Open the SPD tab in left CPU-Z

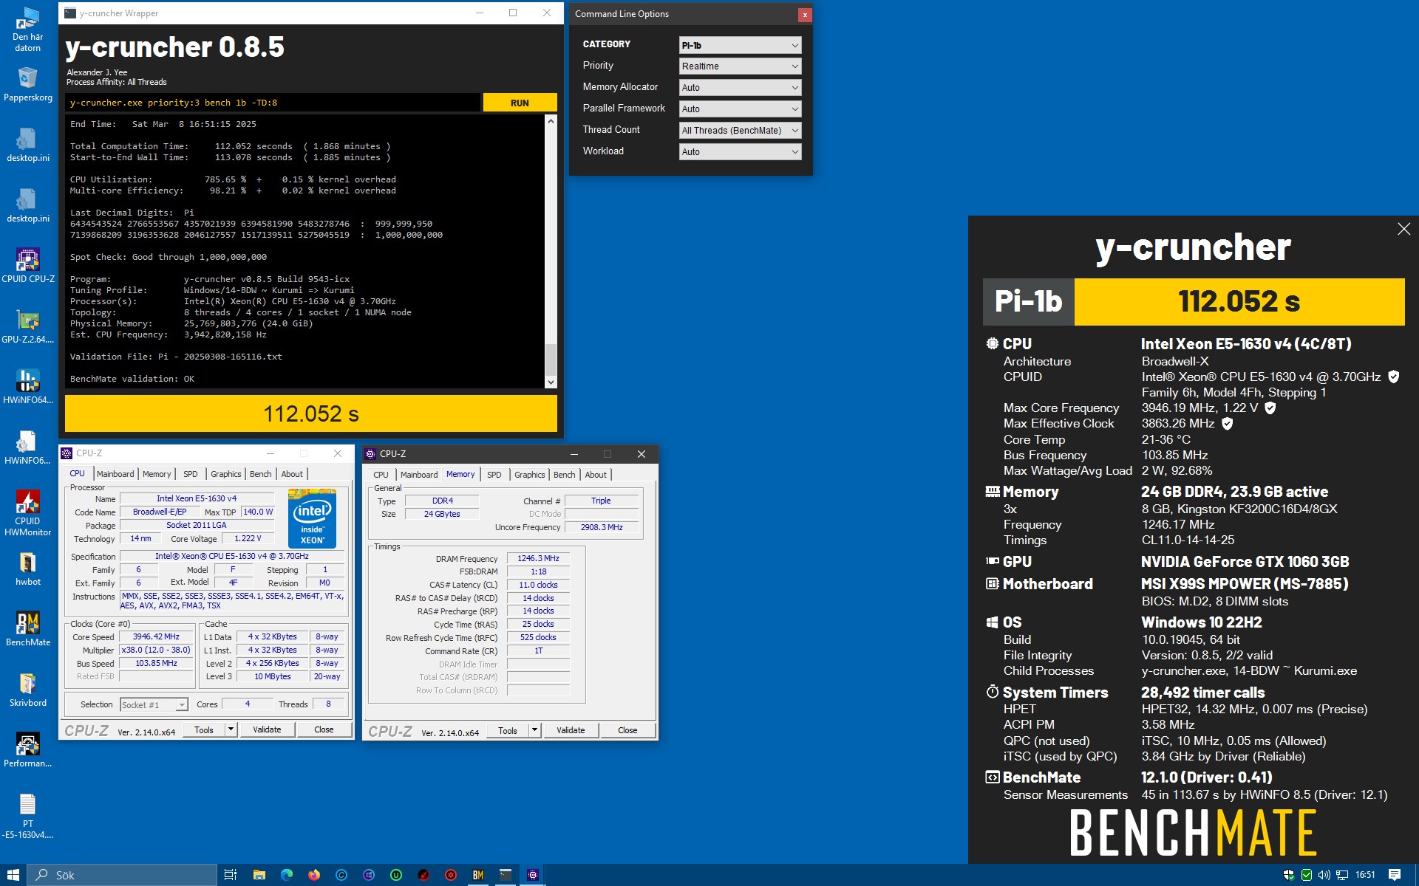190,474
